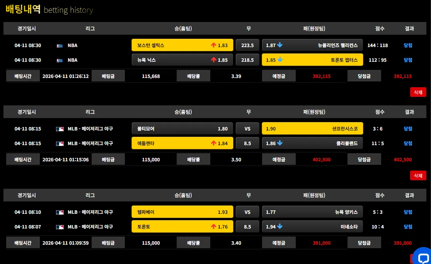Image resolution: width=431 pixels, height=264 pixels.
Task: Click the MLB logo in the 템파베이 row
Action: pyautogui.click(x=60, y=212)
